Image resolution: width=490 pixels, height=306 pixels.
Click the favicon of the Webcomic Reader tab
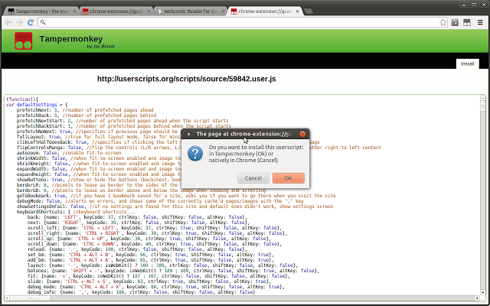pyautogui.click(x=160, y=11)
